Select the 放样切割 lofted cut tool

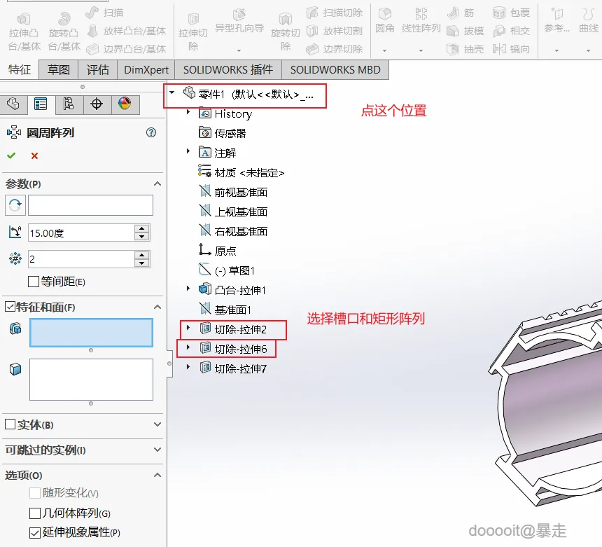[x=335, y=31]
